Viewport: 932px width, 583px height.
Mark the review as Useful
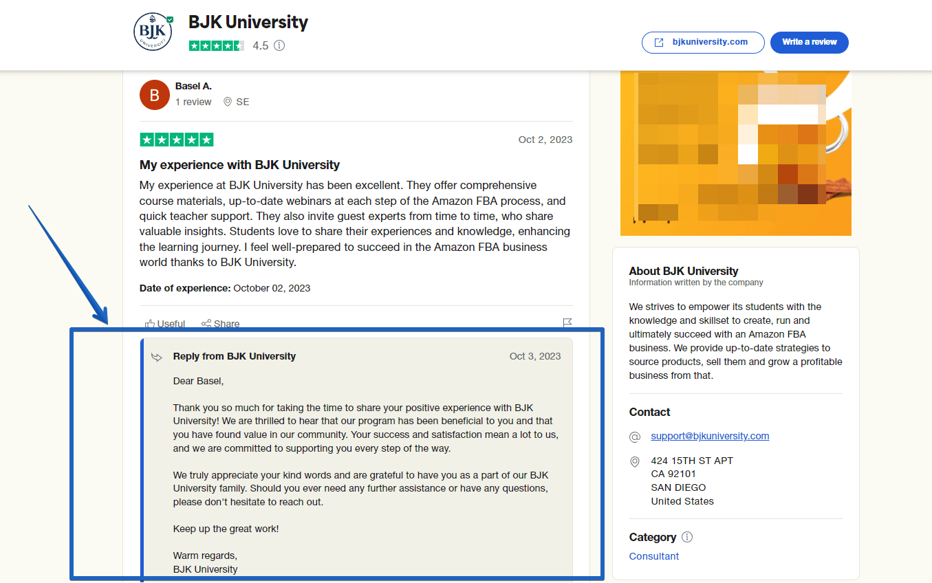click(165, 323)
